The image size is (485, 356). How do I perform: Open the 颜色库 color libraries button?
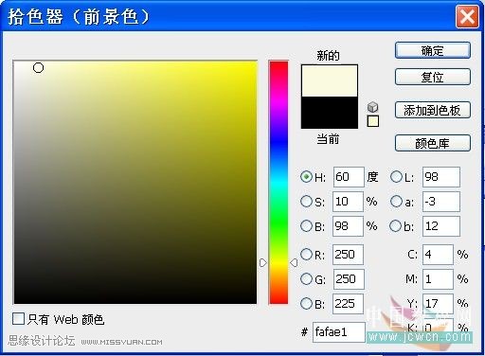click(433, 143)
